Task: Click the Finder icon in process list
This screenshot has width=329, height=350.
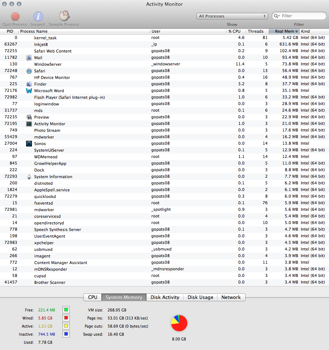Action: pyautogui.click(x=29, y=84)
